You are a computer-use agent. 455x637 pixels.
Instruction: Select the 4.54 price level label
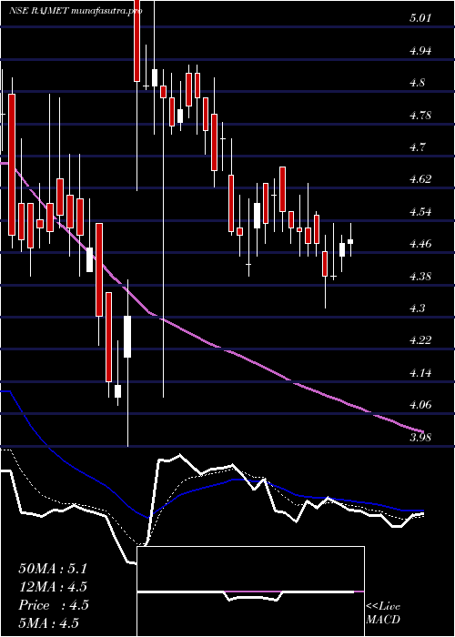[420, 212]
